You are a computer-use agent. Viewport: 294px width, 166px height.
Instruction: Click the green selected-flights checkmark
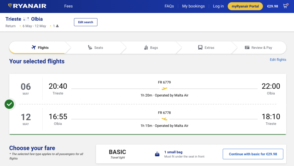coord(9,104)
